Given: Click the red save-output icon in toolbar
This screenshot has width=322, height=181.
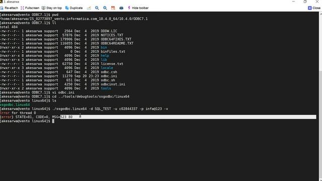Looking at the screenshot, I should coord(113,8).
